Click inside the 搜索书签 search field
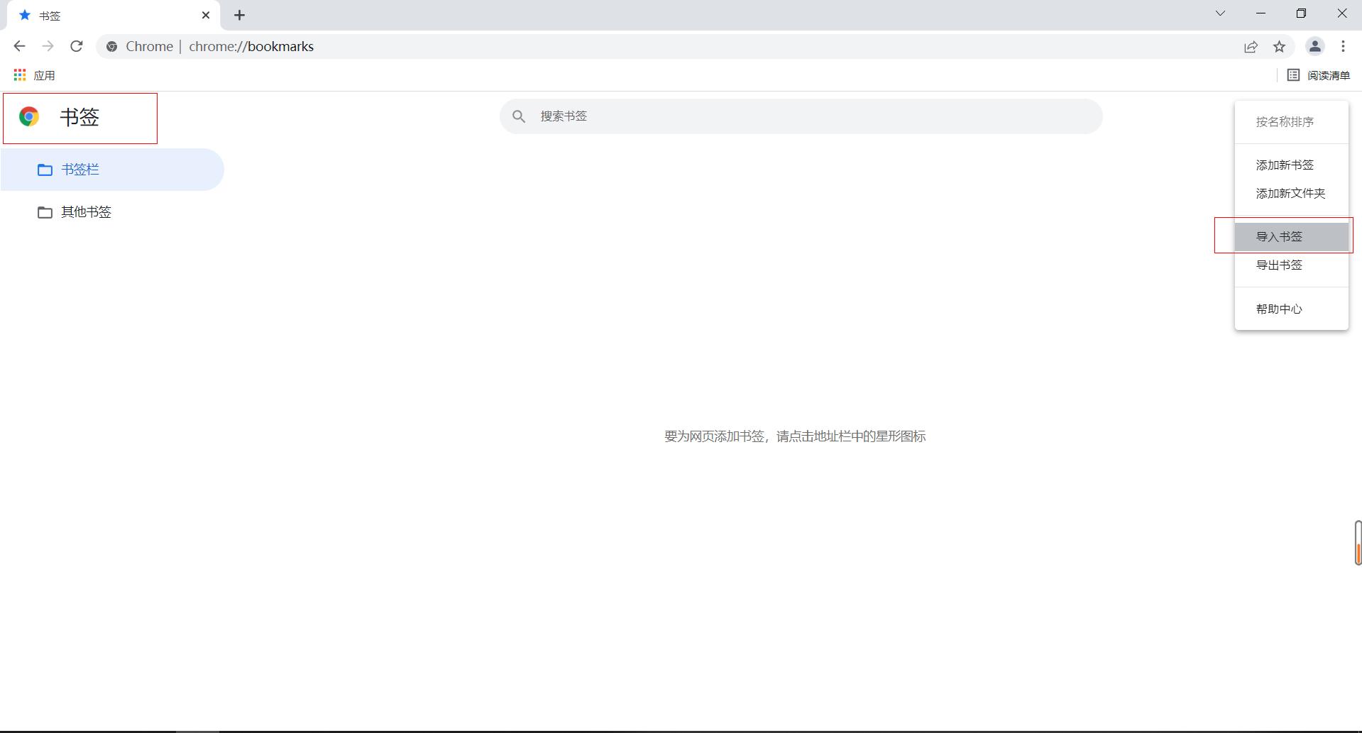 [800, 116]
